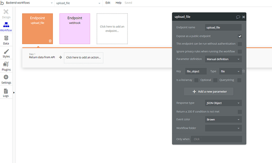
Task: Open the Edit menu
Action: (x=108, y=3)
